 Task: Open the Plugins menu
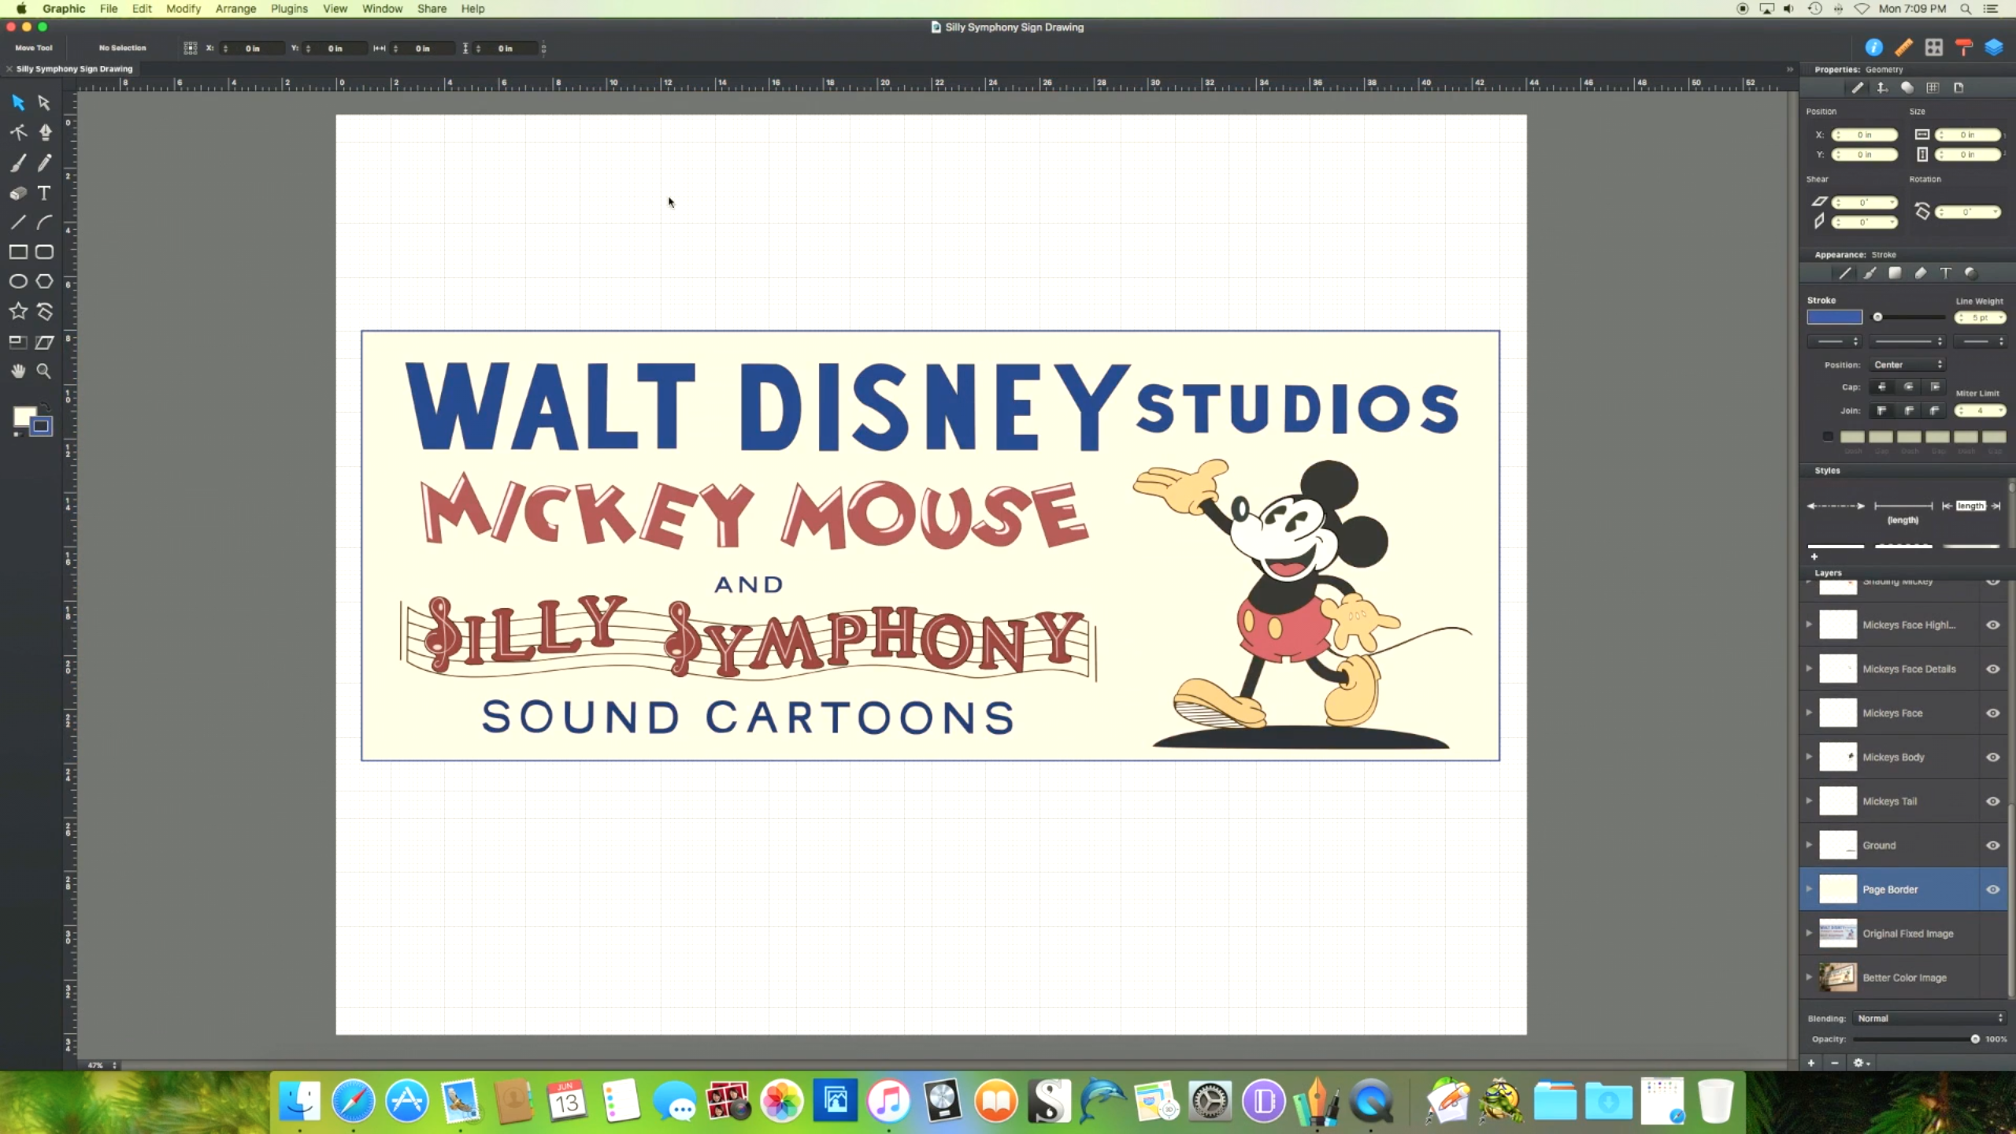pos(289,9)
